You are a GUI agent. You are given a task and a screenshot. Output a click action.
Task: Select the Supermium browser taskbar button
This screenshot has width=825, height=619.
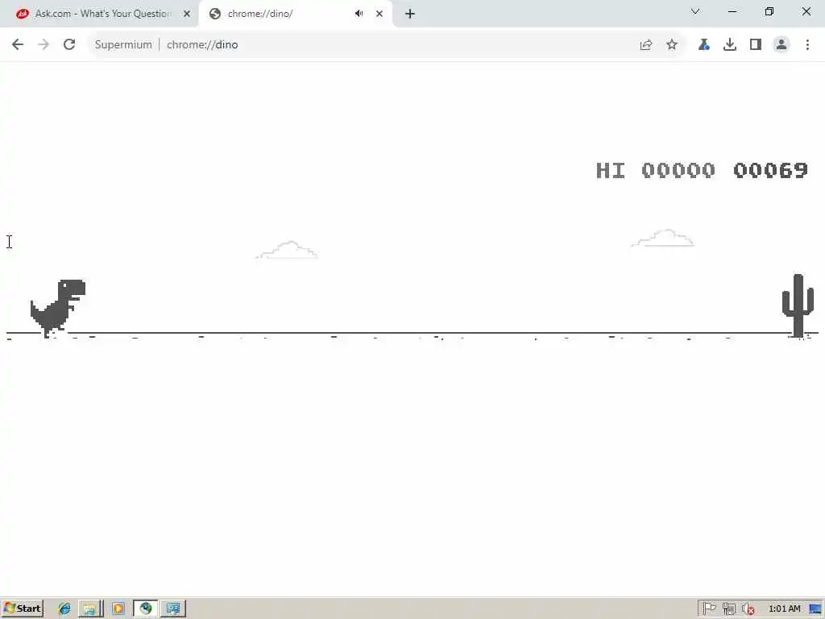click(146, 609)
